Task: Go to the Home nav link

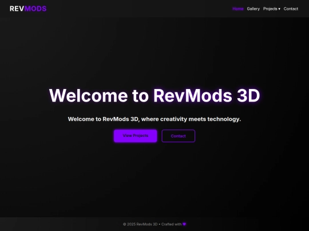Action: click(238, 9)
